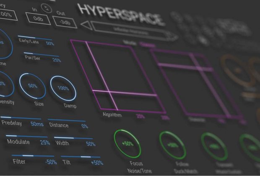Click the Out label above -3db
Screen dimensions: 260x176
point(61,13)
